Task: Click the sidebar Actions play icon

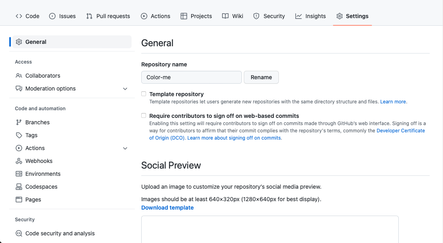Action: [19, 148]
